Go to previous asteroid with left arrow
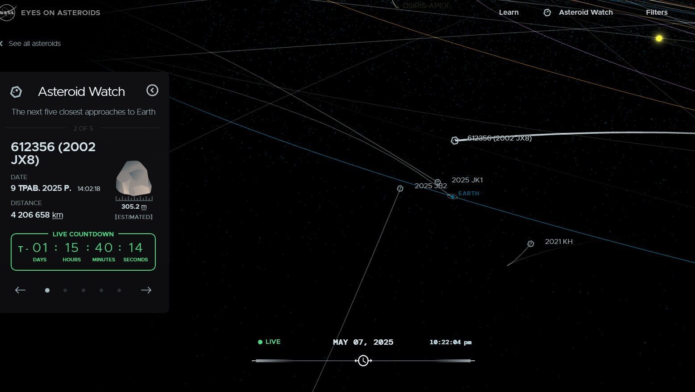This screenshot has height=392, width=695. click(x=20, y=290)
